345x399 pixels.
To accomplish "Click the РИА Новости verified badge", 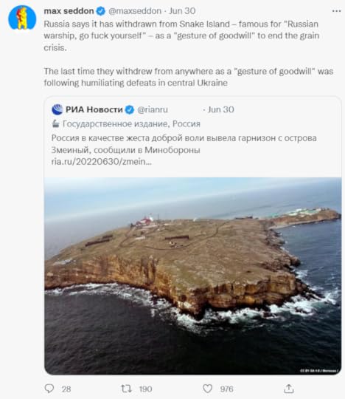I will tap(130, 109).
